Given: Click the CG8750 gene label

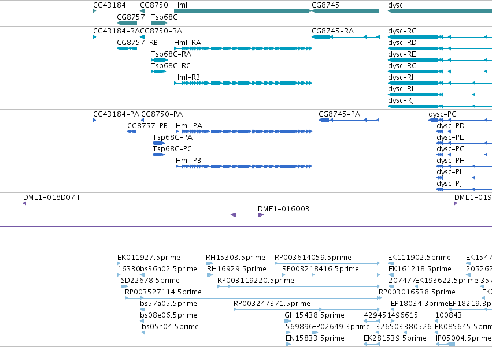Looking at the screenshot, I should point(154,5).
